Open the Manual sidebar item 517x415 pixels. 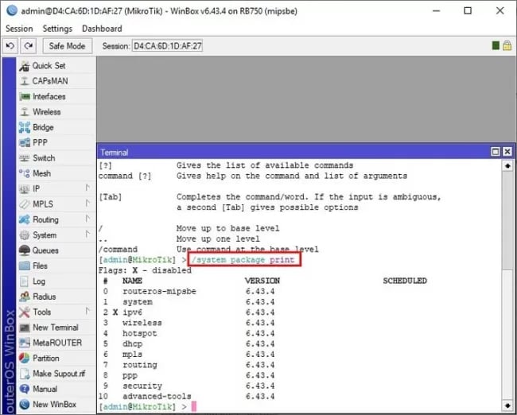[x=56, y=389]
